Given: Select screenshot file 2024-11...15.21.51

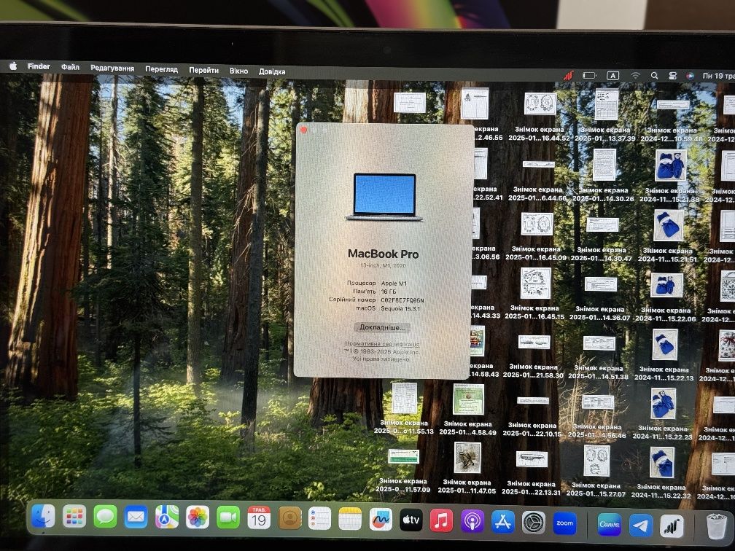Looking at the screenshot, I should click(668, 235).
